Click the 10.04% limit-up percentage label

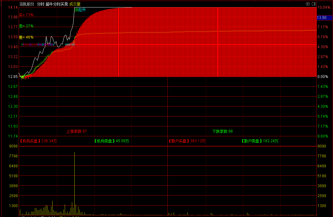click(324, 7)
